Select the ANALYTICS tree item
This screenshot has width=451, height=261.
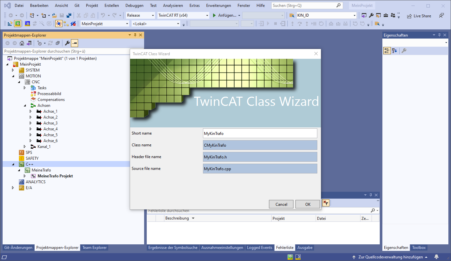click(x=36, y=182)
